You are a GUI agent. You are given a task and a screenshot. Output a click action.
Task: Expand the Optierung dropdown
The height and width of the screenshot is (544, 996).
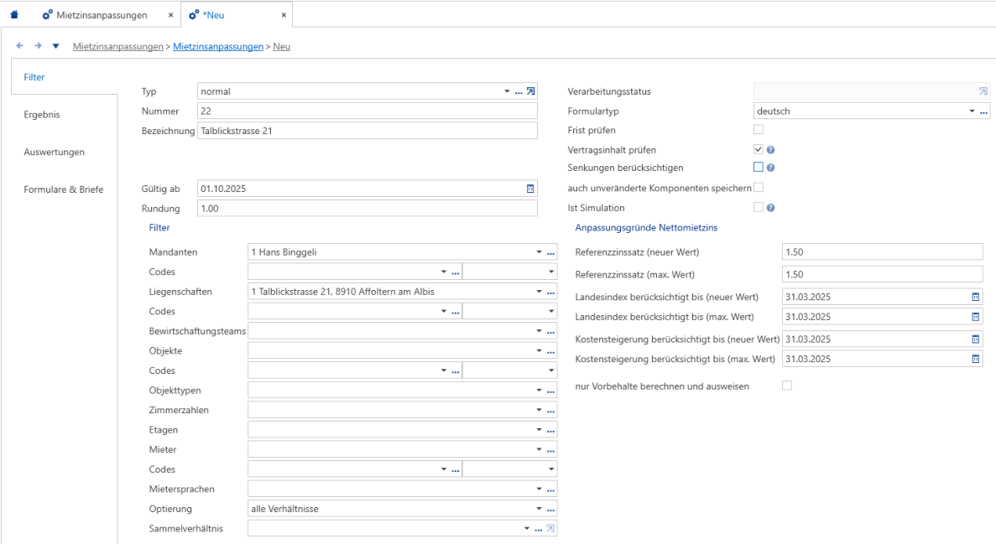pos(539,509)
